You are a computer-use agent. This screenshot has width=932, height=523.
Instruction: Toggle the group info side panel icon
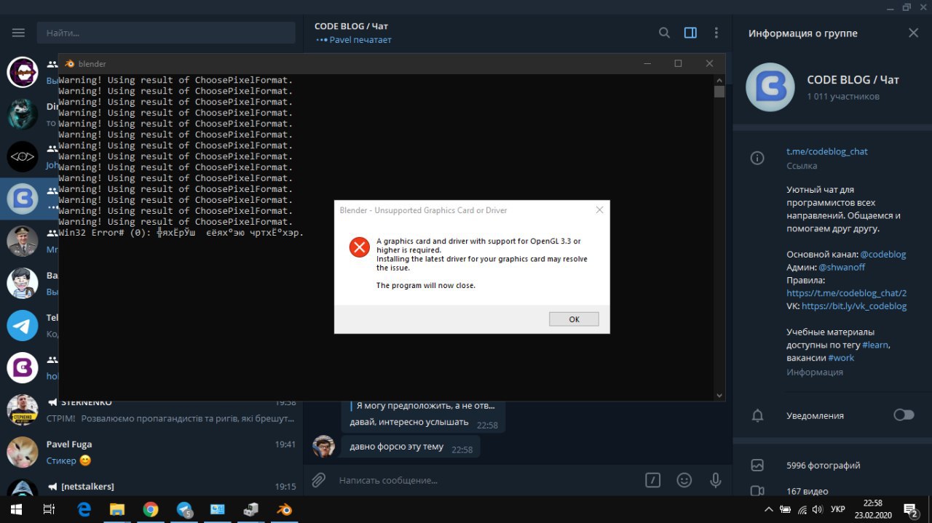pyautogui.click(x=690, y=33)
